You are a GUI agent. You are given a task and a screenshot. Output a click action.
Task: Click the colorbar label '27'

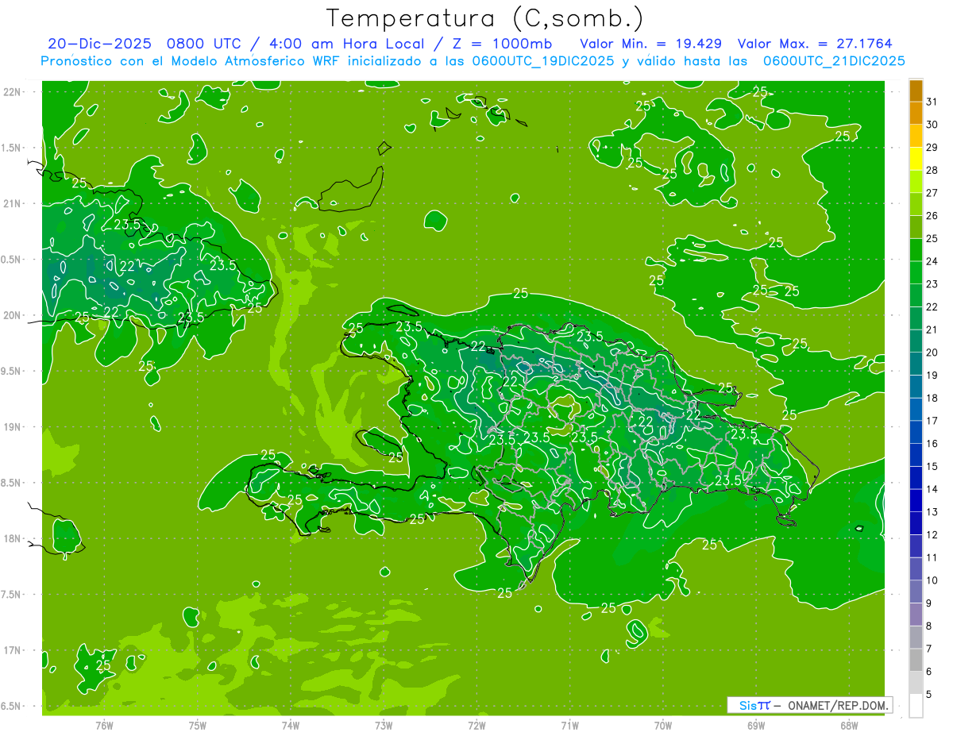pyautogui.click(x=932, y=193)
